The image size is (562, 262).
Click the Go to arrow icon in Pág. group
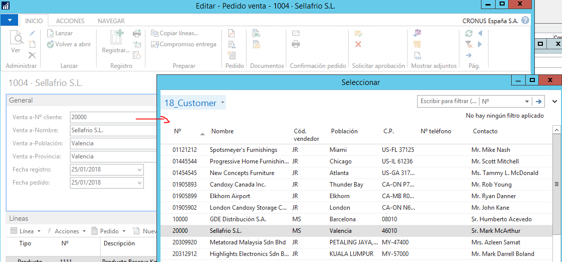(468, 55)
